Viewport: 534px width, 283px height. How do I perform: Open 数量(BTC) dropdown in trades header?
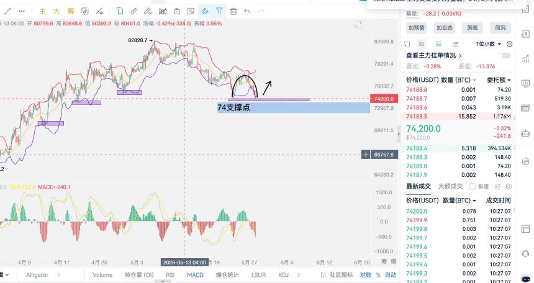pos(459,200)
